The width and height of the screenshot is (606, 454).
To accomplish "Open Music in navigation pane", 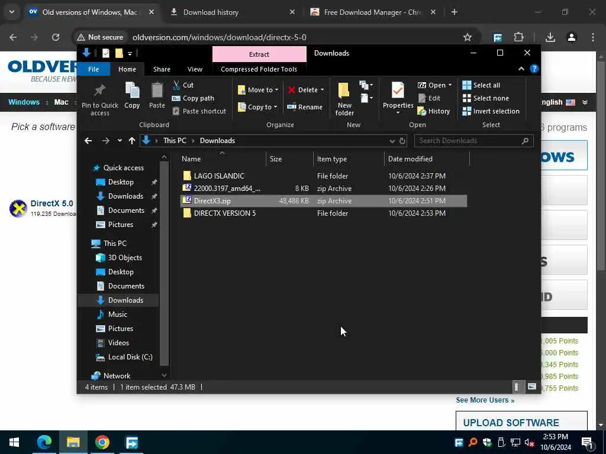I will pyautogui.click(x=118, y=314).
